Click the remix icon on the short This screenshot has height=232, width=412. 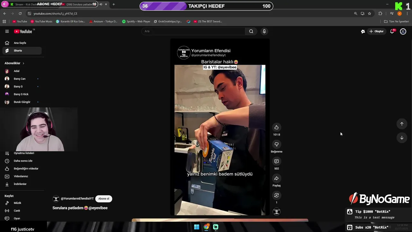tap(276, 195)
